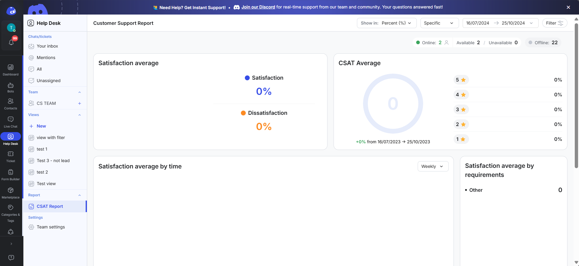Image resolution: width=579 pixels, height=266 pixels.
Task: Follow the Join our Discord link
Action: pos(258,7)
